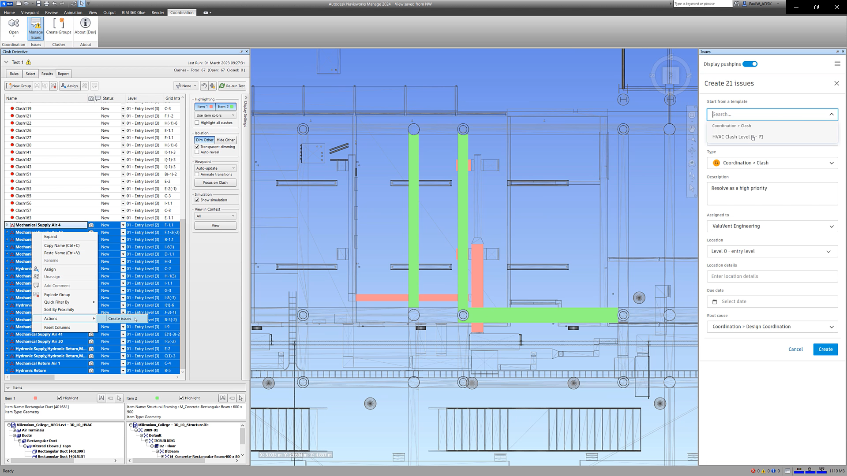Screen dimensions: 847x476
Task: Toggle the Display pushpins switch
Action: 750,64
